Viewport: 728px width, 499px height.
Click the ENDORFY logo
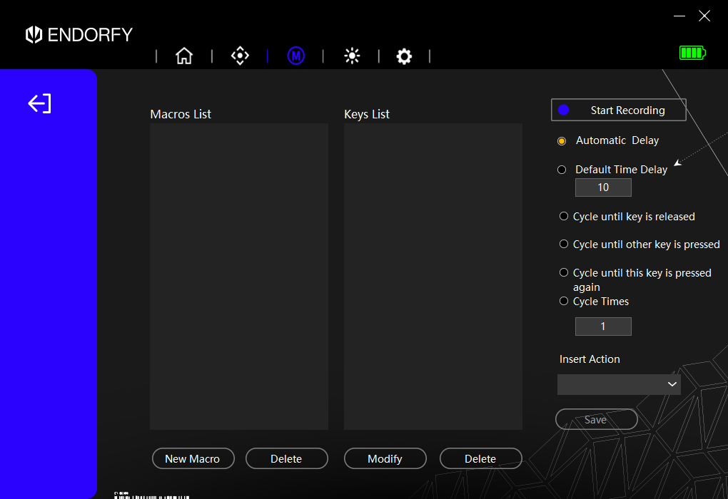[79, 34]
